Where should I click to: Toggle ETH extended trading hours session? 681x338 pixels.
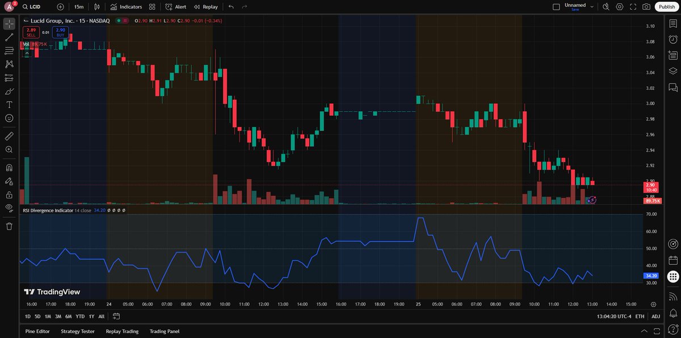coord(640,316)
